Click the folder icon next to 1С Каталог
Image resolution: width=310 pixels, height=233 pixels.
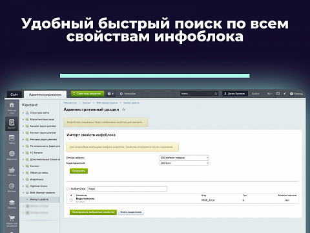tap(27, 153)
